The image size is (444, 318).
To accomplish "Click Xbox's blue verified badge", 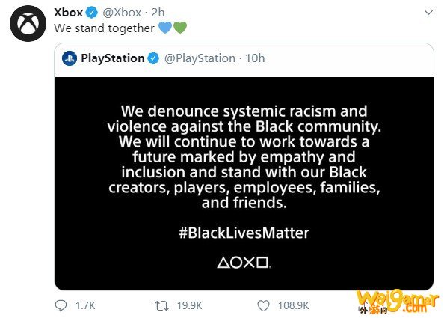I will [92, 13].
